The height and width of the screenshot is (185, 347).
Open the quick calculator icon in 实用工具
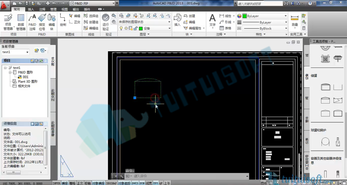[304, 28]
